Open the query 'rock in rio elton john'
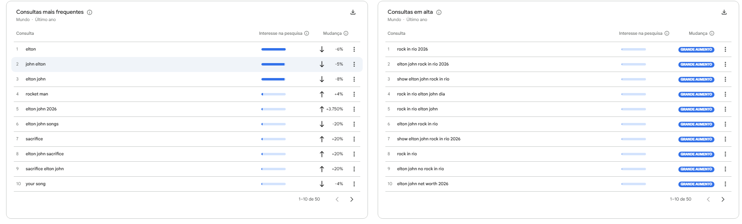 click(x=417, y=109)
